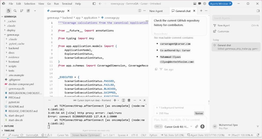Open the File menu
The width and height of the screenshot is (262, 139).
coord(11,4)
